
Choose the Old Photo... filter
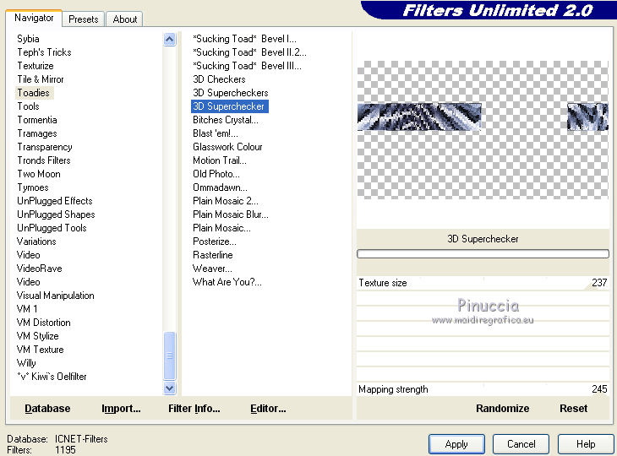pyautogui.click(x=216, y=174)
